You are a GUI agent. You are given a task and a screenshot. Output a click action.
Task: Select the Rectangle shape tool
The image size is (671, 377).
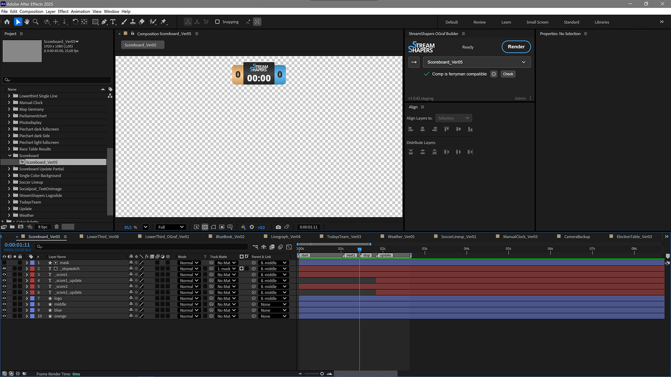(x=95, y=22)
